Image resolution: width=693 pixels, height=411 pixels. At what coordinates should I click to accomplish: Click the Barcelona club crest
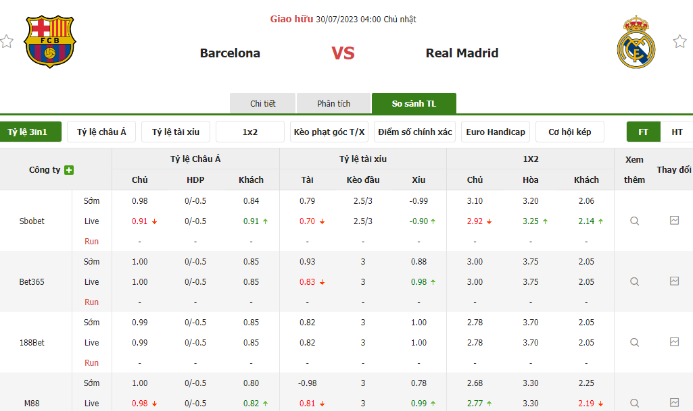[50, 42]
